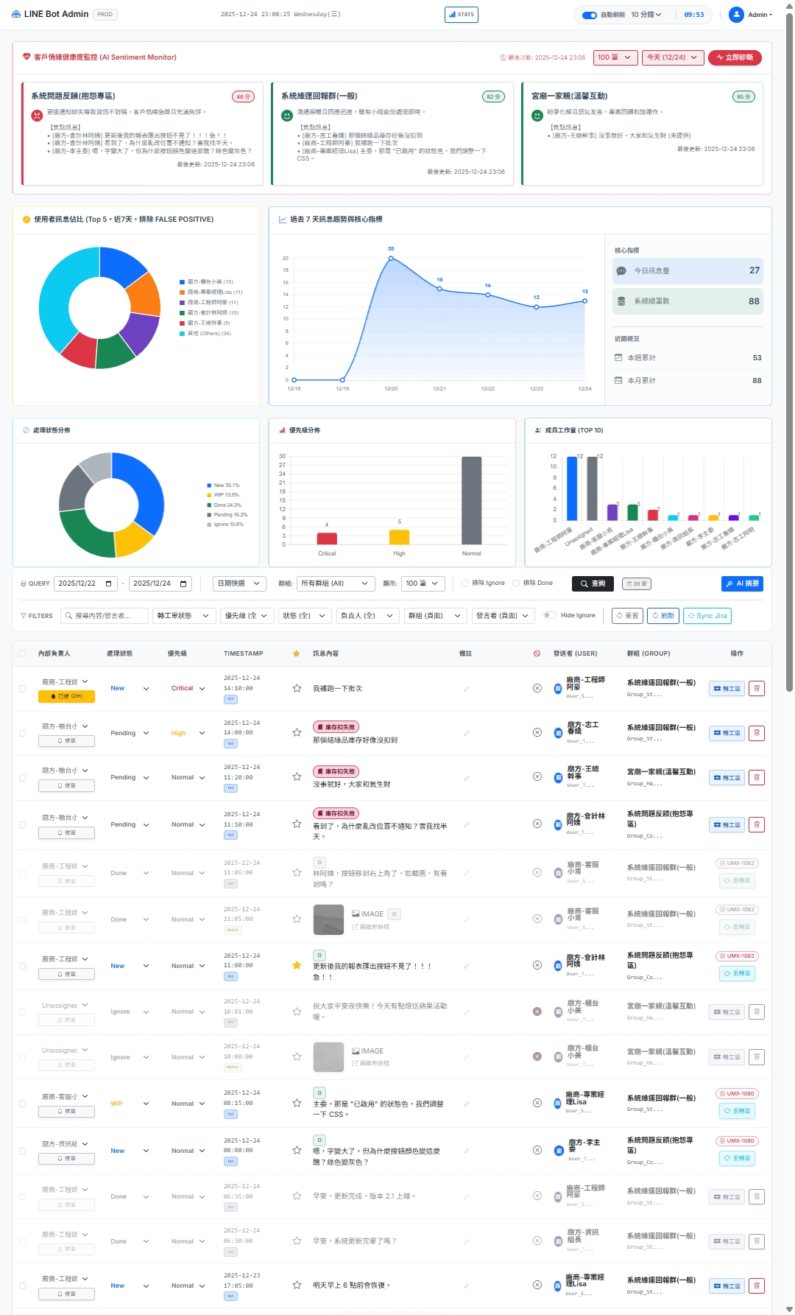Star the 我補跑一下批次 message
The width and height of the screenshot is (795, 1315).
pyautogui.click(x=297, y=689)
